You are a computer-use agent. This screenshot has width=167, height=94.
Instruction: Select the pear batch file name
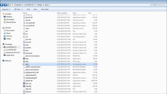27,45
